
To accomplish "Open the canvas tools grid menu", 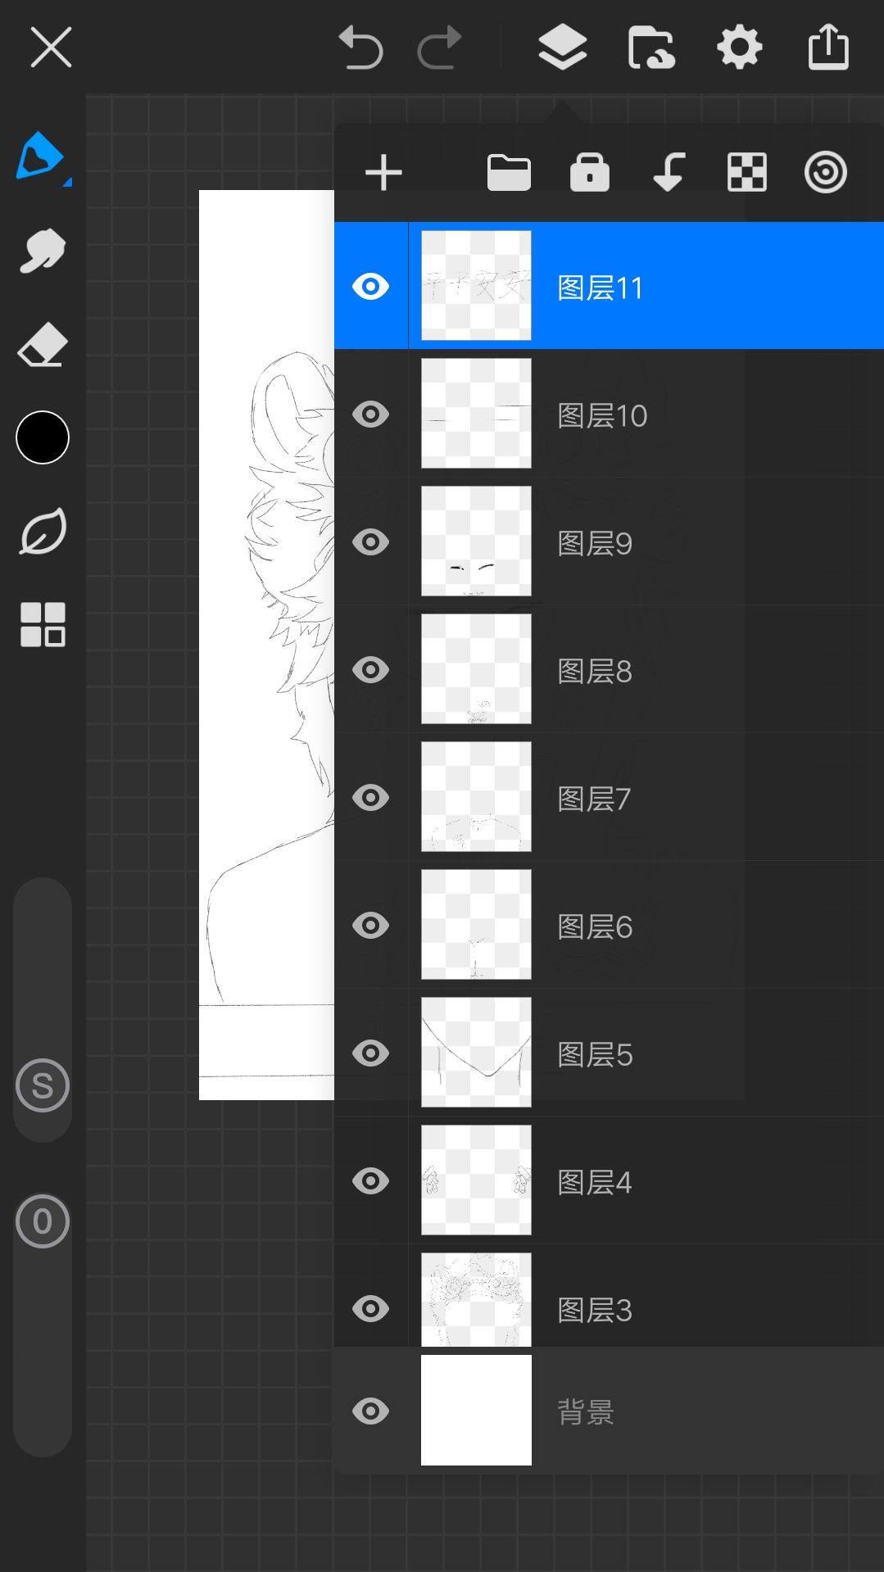I will pyautogui.click(x=43, y=624).
